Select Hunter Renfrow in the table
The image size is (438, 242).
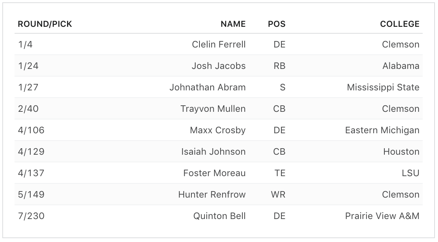coord(212,195)
